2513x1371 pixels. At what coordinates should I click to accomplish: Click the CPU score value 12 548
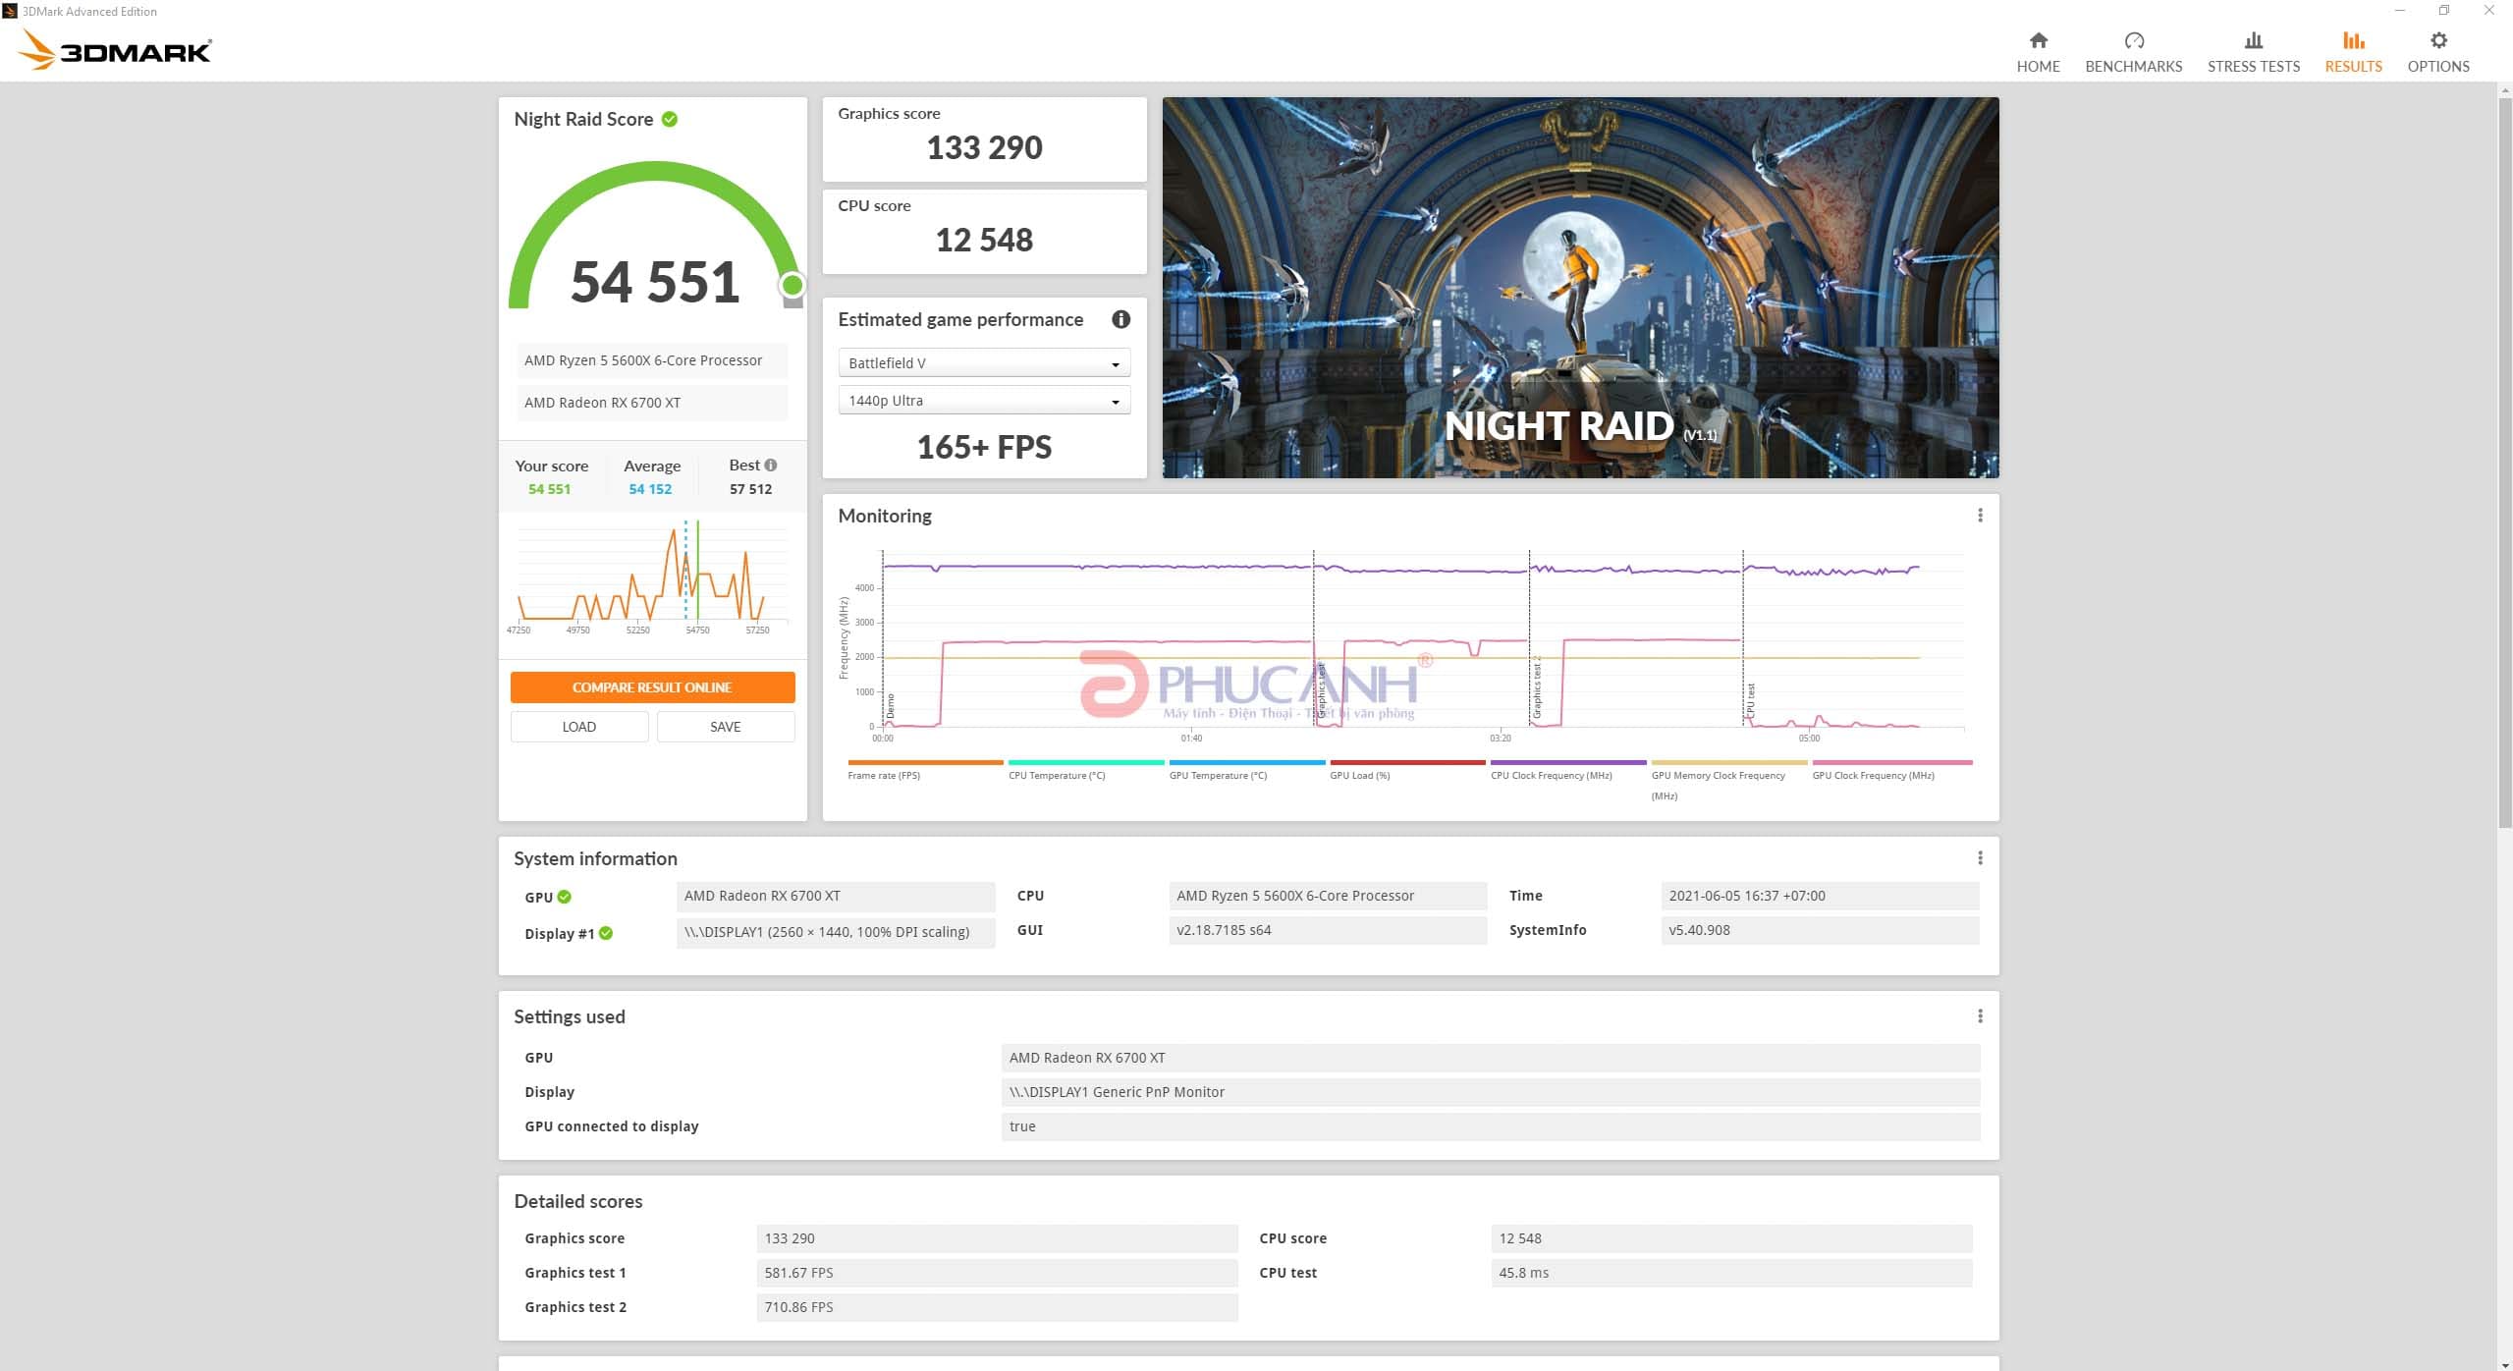point(984,240)
